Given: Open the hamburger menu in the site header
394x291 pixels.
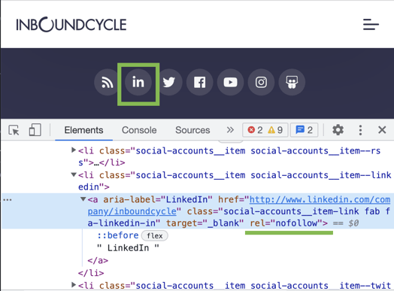Looking at the screenshot, I should pyautogui.click(x=371, y=24).
